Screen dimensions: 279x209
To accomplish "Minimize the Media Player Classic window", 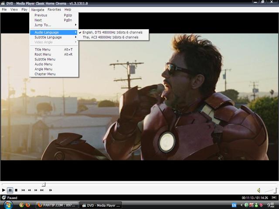I will point(255,2).
